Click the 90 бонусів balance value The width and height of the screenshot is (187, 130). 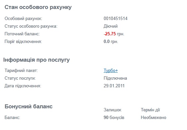[114, 117]
